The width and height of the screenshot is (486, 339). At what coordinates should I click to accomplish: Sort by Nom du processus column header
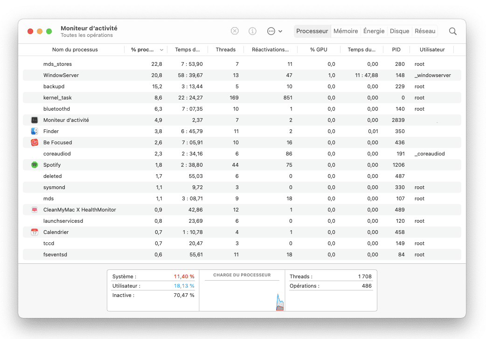75,49
